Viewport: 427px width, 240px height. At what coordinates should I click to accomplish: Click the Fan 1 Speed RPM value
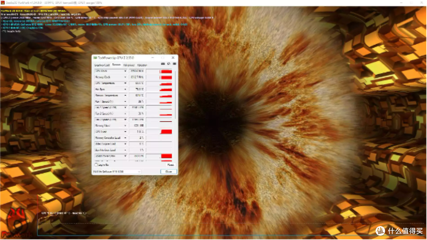point(137,107)
